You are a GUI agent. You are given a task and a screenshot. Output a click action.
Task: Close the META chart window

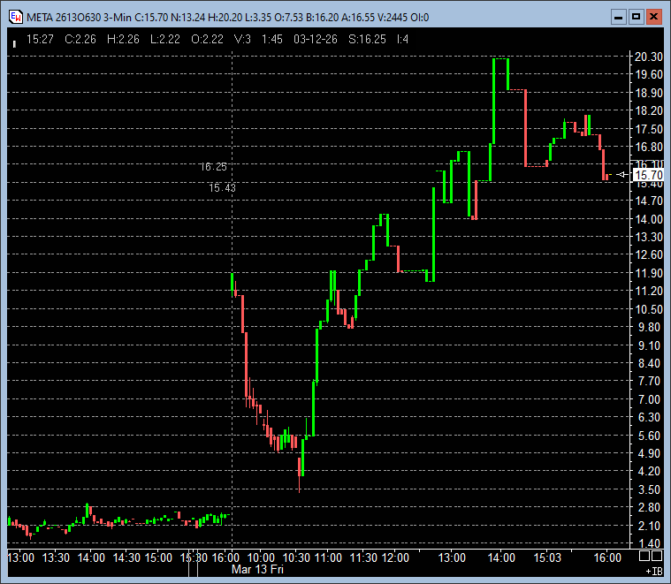653,17
